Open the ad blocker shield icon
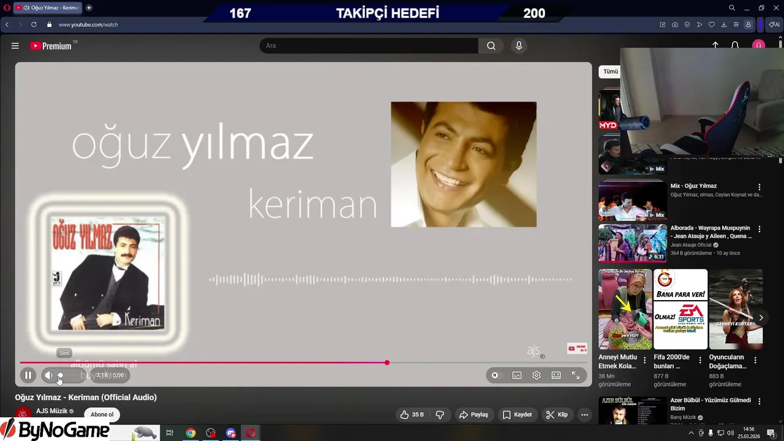 pyautogui.click(x=687, y=24)
